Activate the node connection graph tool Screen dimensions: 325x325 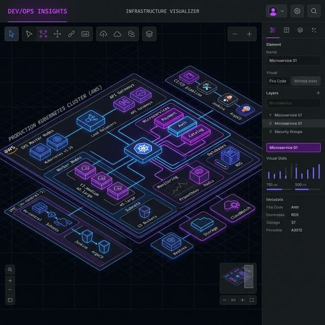(43, 34)
